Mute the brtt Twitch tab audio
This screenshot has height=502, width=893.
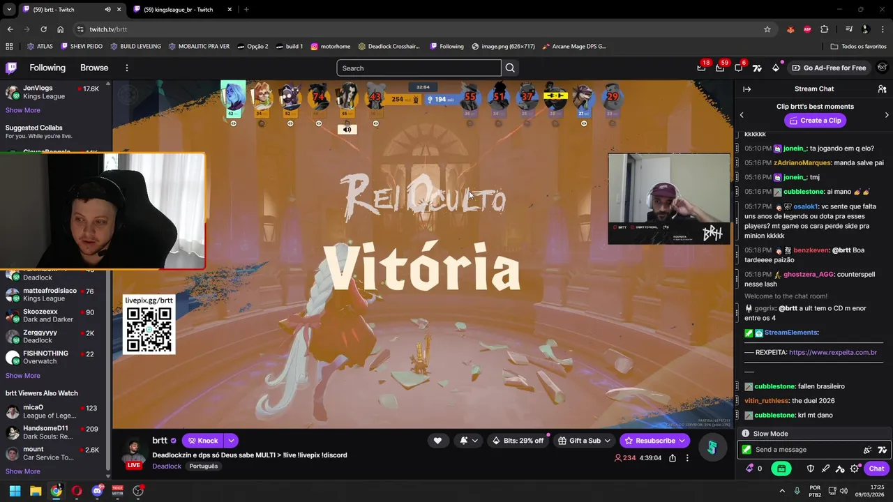click(107, 10)
